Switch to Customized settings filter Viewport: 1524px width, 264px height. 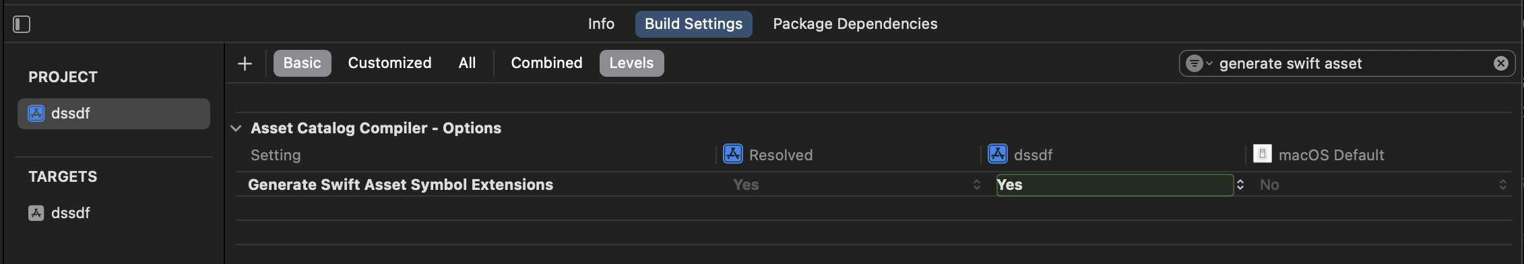pos(389,63)
